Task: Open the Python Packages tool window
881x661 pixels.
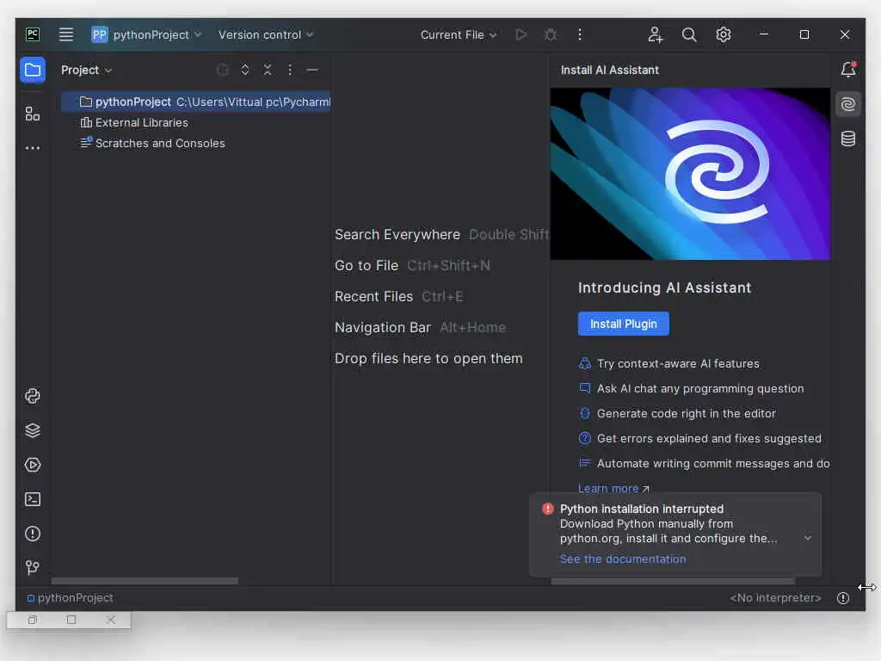Action: [33, 396]
